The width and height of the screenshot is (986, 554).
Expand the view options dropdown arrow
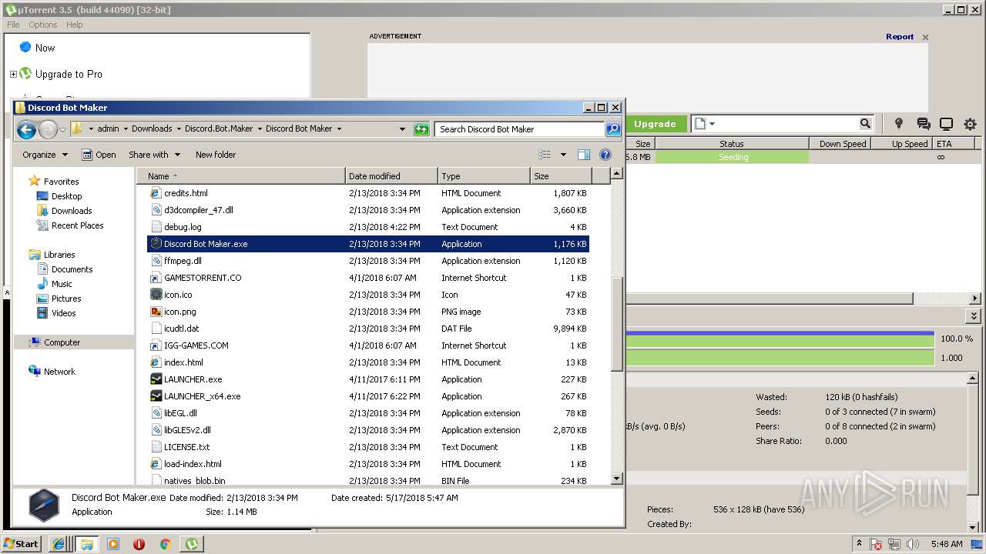point(563,155)
